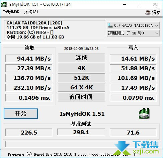Click the 捐赠 donate label
Image resolution: width=163 pixels, height=158 pixels.
click(x=156, y=12)
